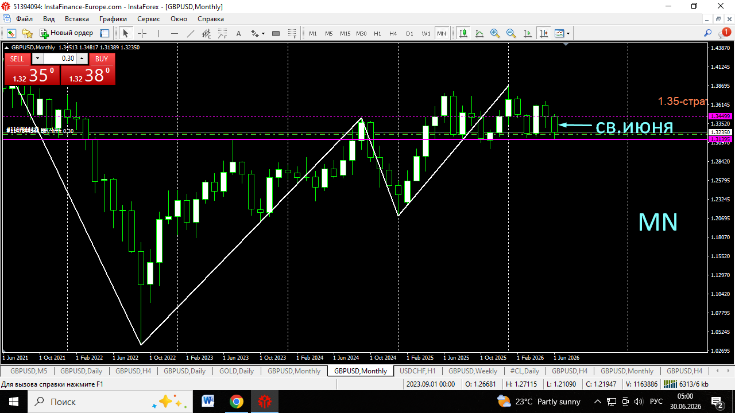Open a new chart window icon
Screen dimensions: 735x413
pyautogui.click(x=11, y=33)
